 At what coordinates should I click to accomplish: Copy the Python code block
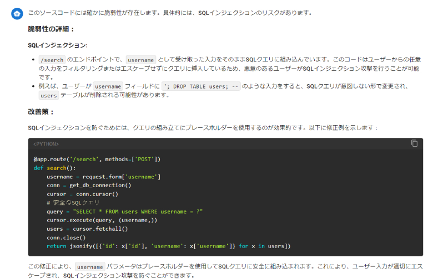click(x=414, y=143)
